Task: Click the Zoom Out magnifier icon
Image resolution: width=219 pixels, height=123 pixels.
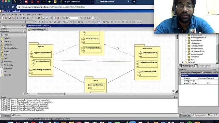Action: click(85, 18)
